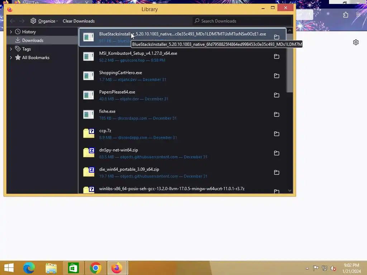Select Downloads in the Library sidebar
Viewport: 367px width, 275px height.
tap(42, 40)
